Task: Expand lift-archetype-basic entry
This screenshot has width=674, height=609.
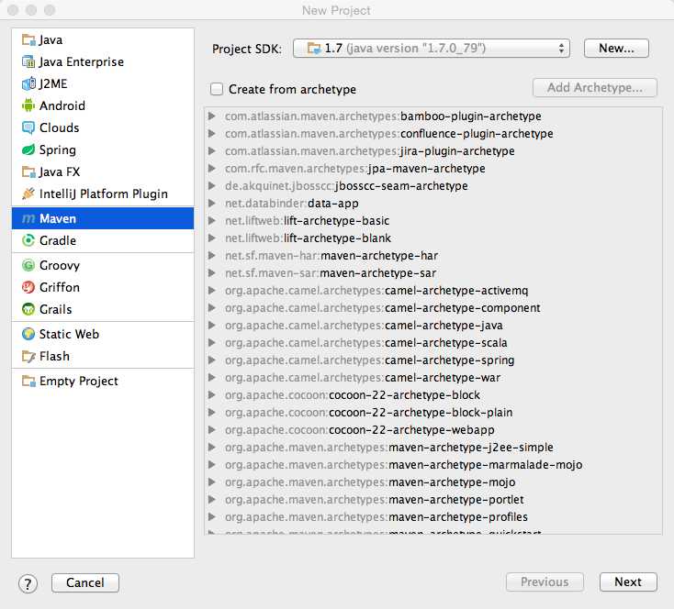Action: coord(211,221)
